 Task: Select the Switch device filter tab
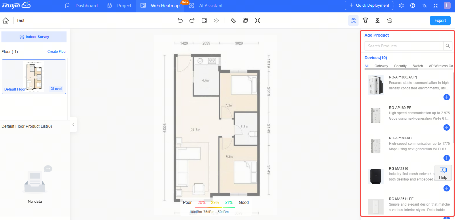pyautogui.click(x=418, y=66)
